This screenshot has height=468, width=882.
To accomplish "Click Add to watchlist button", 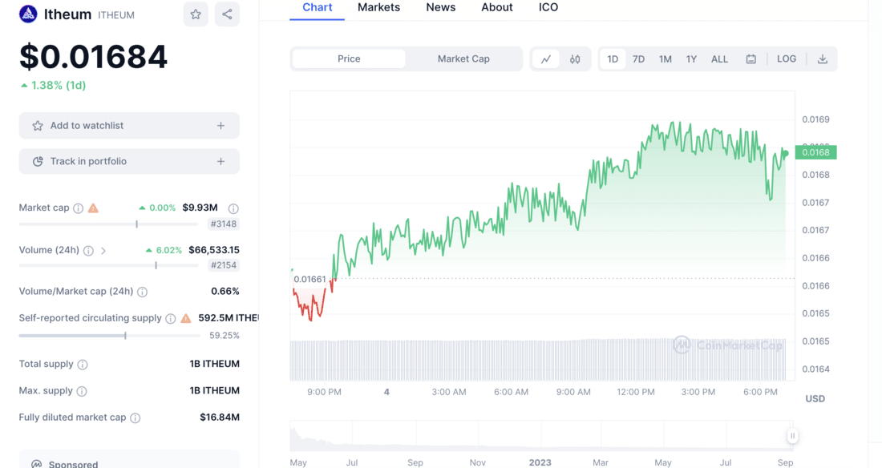I will pyautogui.click(x=129, y=126).
